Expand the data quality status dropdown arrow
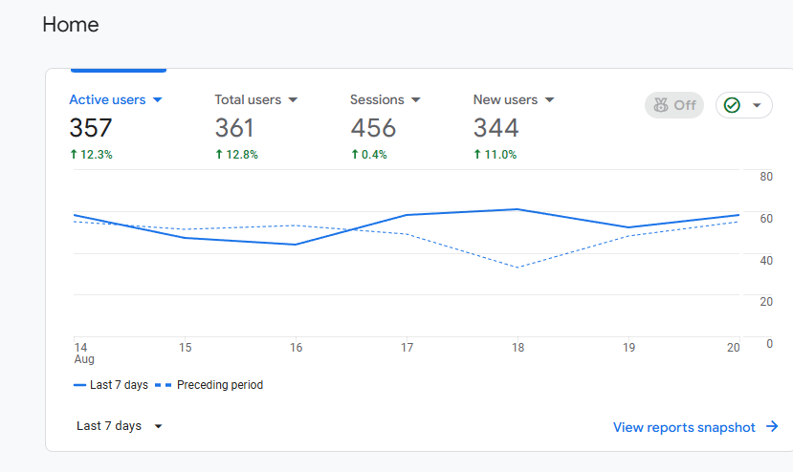The width and height of the screenshot is (793, 472). (757, 105)
